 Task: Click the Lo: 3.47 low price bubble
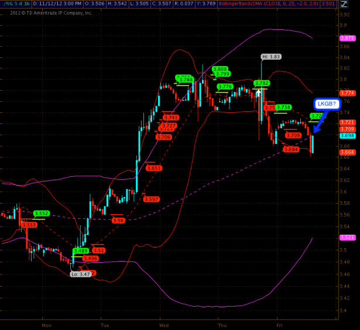click(x=80, y=274)
